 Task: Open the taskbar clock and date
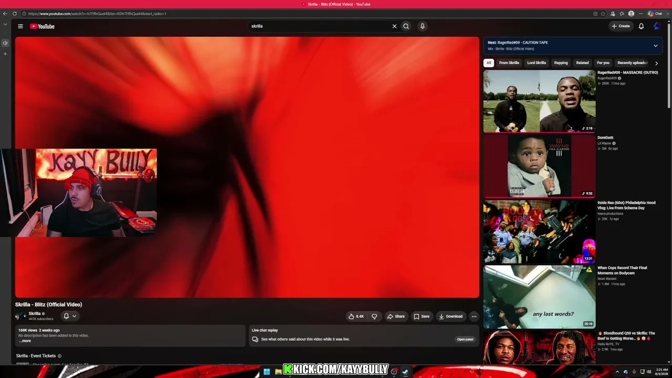tap(661, 372)
